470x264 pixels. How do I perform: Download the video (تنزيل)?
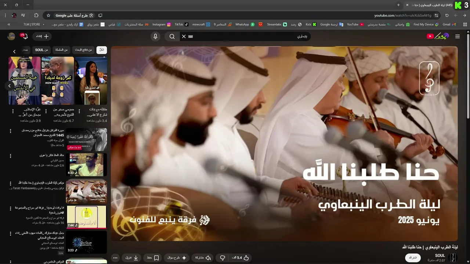132,258
